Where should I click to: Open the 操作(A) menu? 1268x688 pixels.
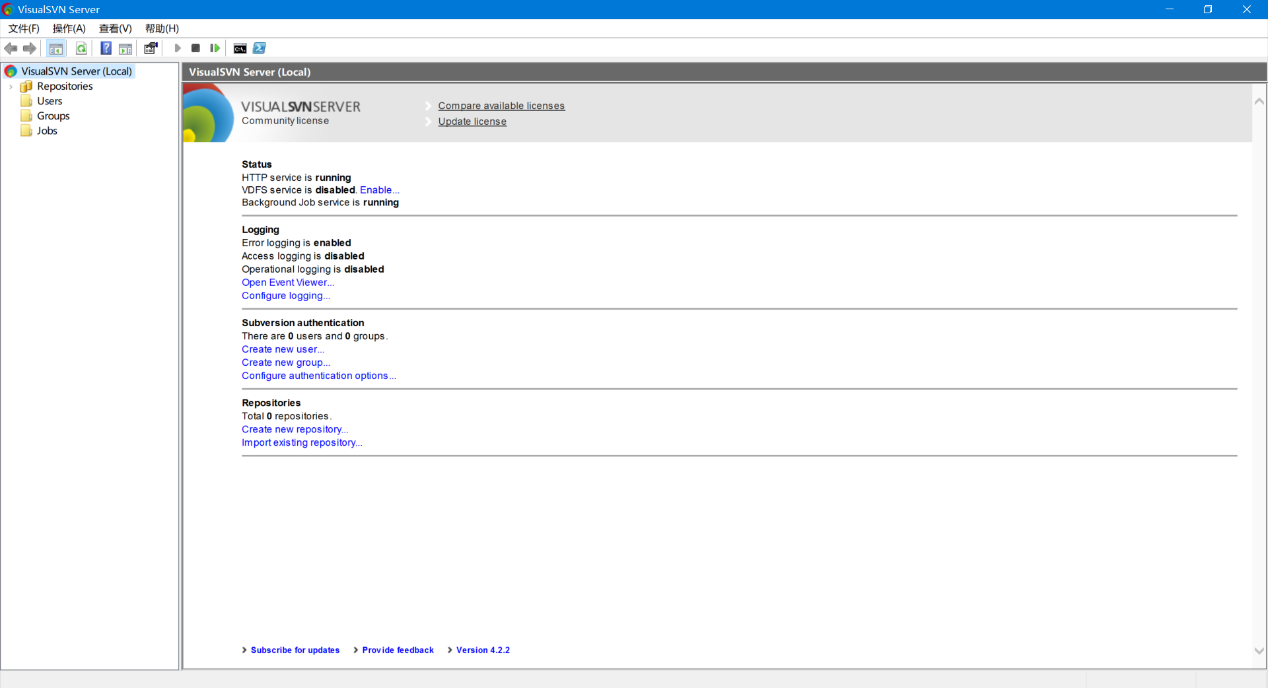pyautogui.click(x=69, y=28)
